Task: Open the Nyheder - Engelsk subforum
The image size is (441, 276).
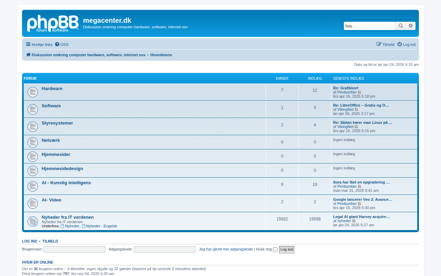Action: tap(100, 226)
